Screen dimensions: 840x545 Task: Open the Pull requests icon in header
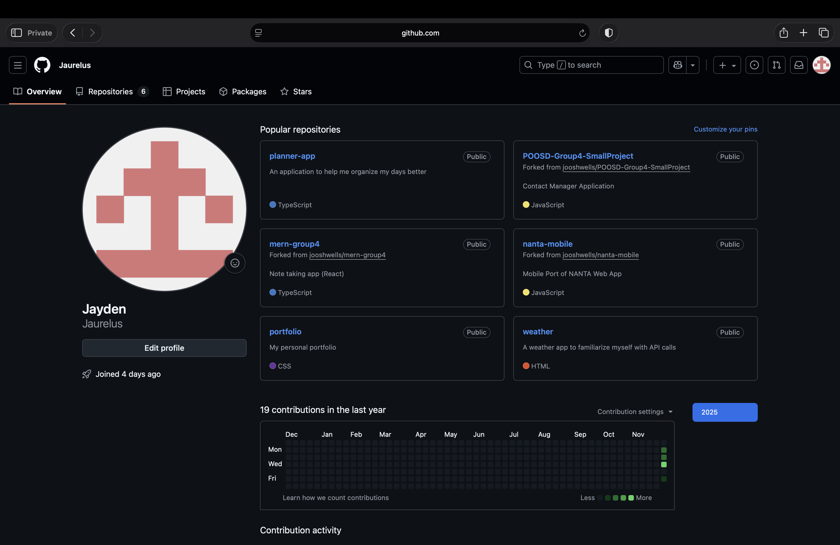(x=776, y=65)
